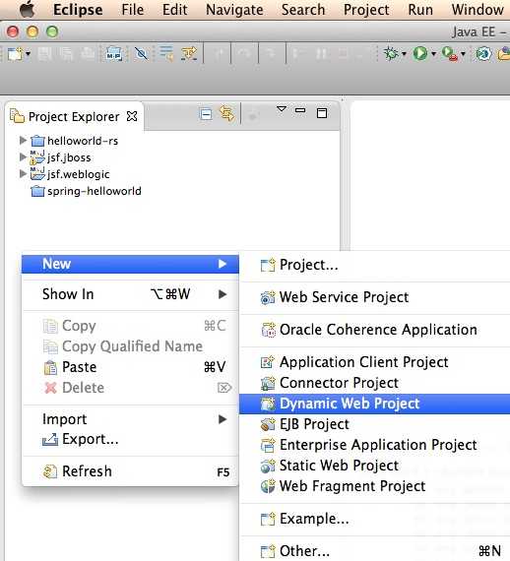Select Static Web Project
The width and height of the screenshot is (510, 561).
point(375,466)
